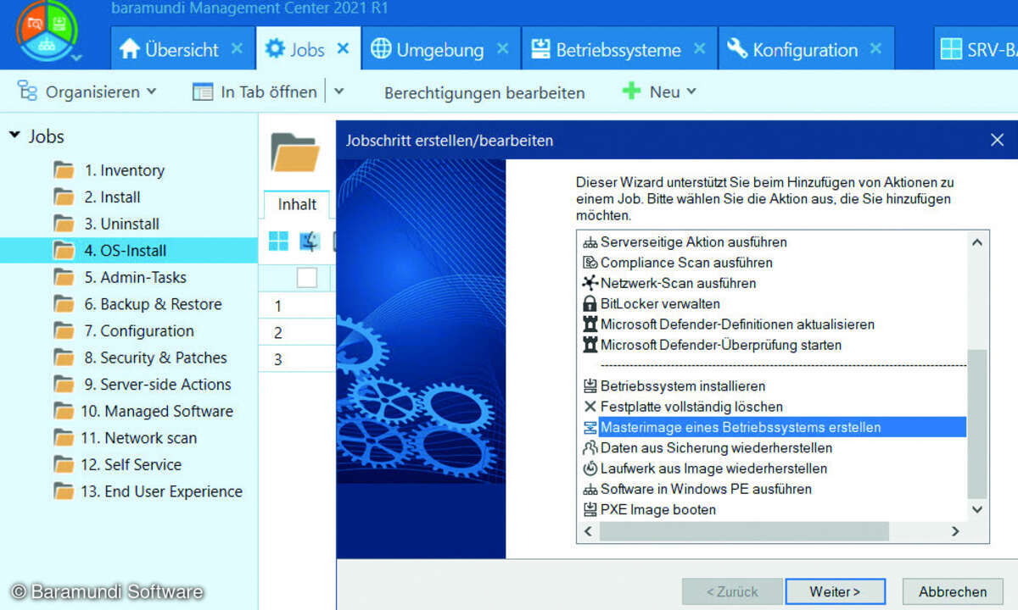The image size is (1018, 610).
Task: Click the folder icon beside 2. Install
Action: [x=64, y=197]
